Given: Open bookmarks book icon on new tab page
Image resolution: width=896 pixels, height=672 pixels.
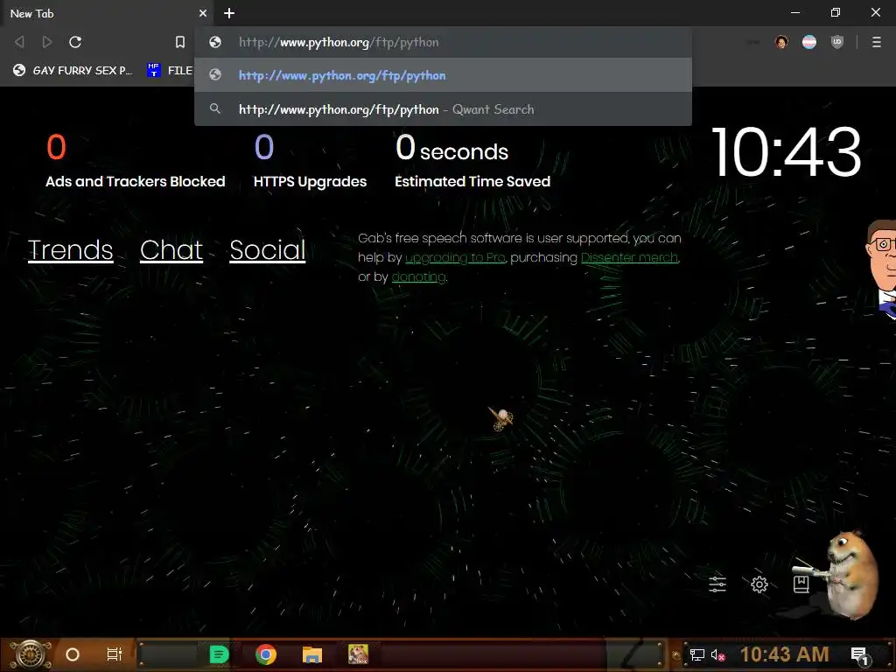Looking at the screenshot, I should (801, 584).
